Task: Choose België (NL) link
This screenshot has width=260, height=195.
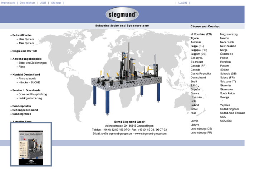Action: click(x=197, y=46)
